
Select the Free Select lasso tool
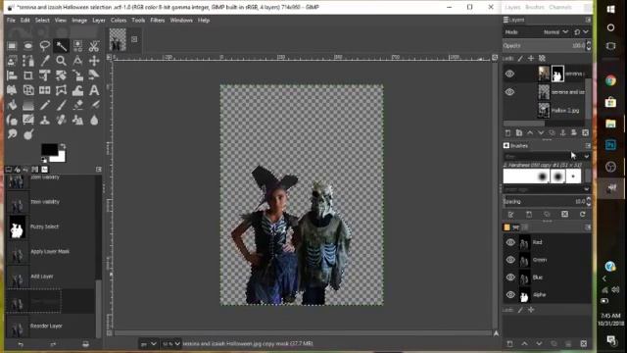tap(44, 46)
